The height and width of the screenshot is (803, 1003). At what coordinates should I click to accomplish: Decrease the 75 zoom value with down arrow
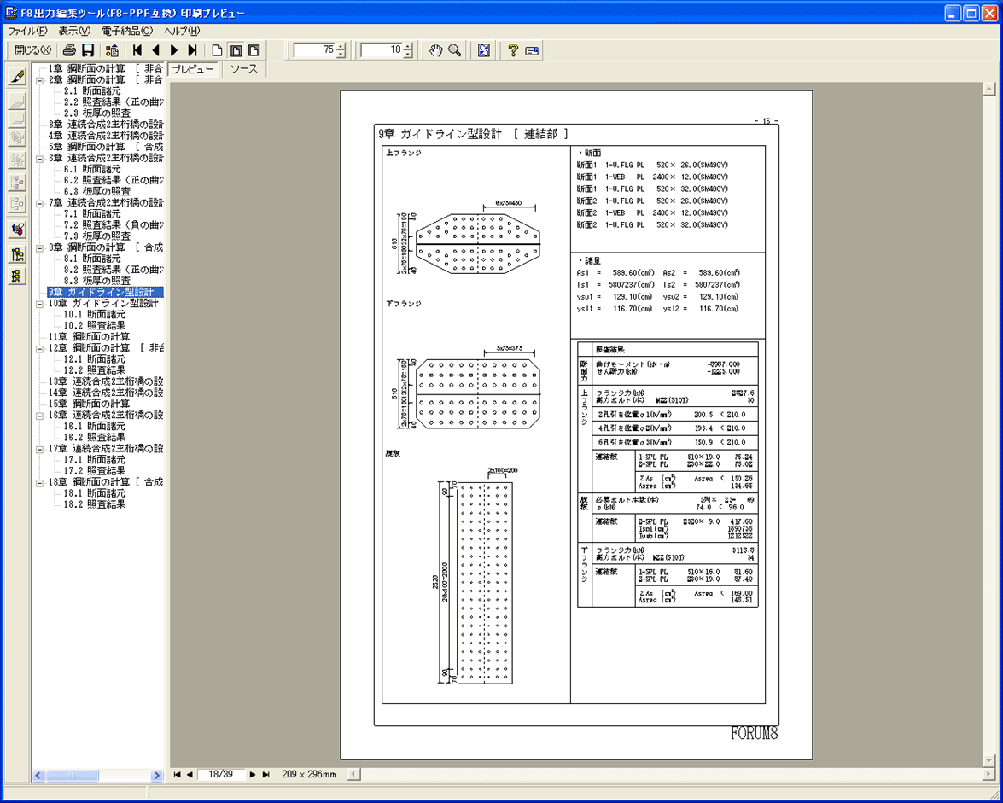341,55
